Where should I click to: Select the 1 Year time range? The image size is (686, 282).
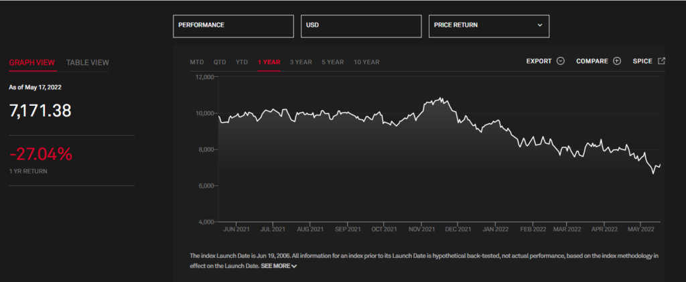[x=269, y=62]
